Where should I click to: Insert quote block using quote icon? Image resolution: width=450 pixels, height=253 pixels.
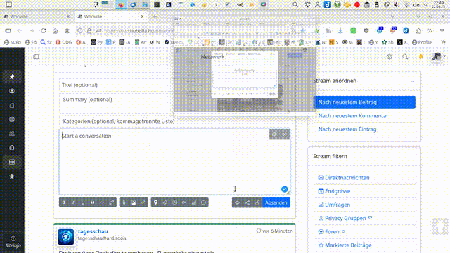coord(92,202)
